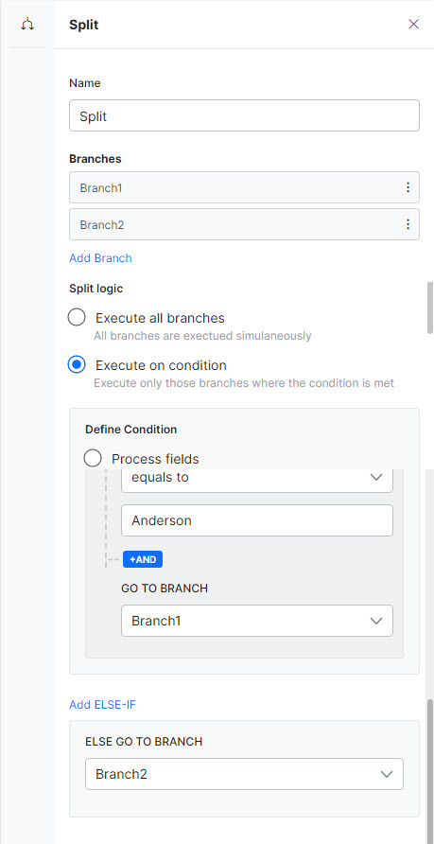Viewport: 434px width, 844px height.
Task: Expand ELSE GO TO BRANCH Branch2 dropdown
Action: coord(244,774)
